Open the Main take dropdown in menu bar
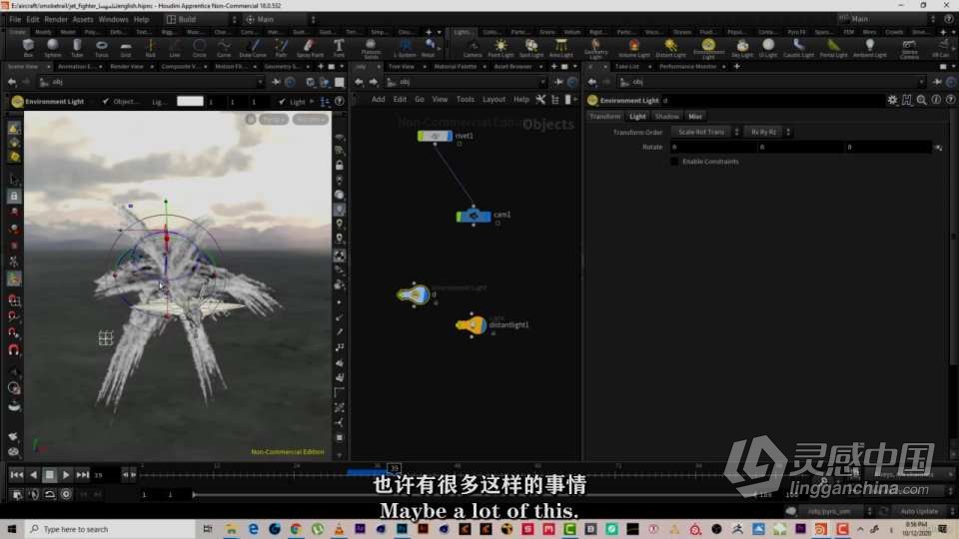The width and height of the screenshot is (959, 539). point(282,20)
